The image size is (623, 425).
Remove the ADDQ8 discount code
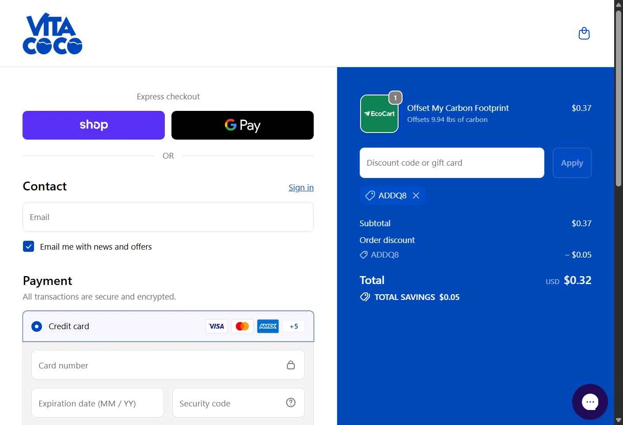(x=416, y=195)
